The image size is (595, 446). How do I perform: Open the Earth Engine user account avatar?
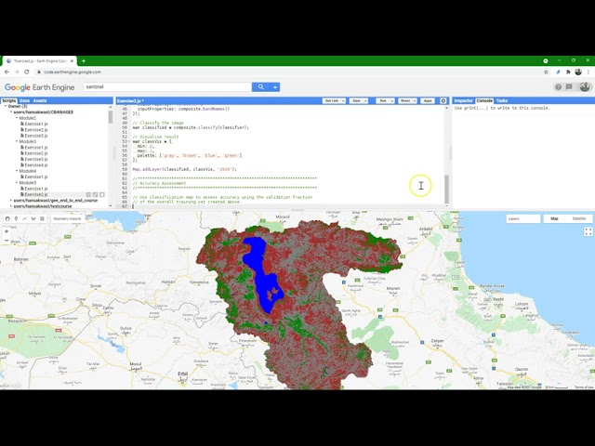coord(585,86)
